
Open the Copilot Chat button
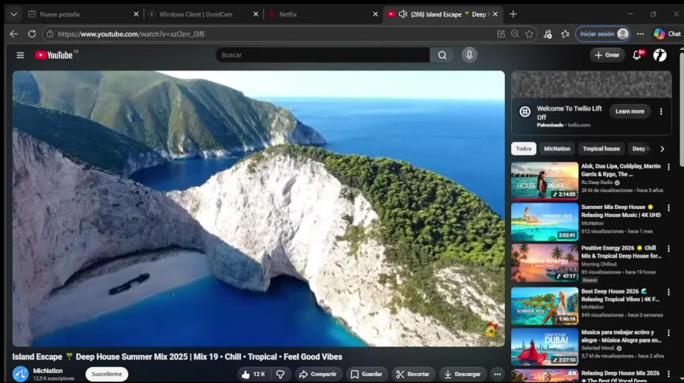pos(667,34)
